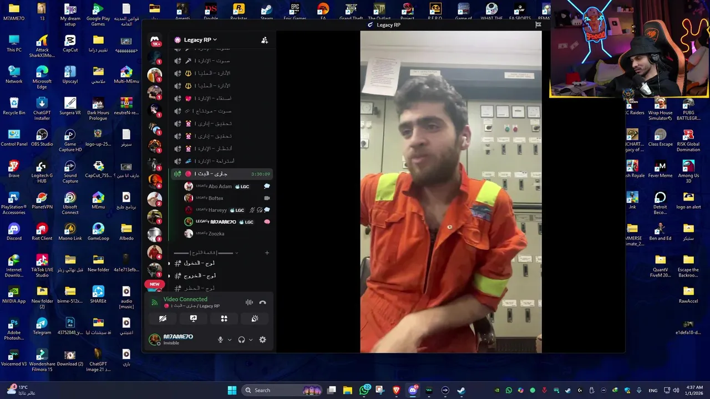Open Legacy RP server dropdown menu

(200, 40)
